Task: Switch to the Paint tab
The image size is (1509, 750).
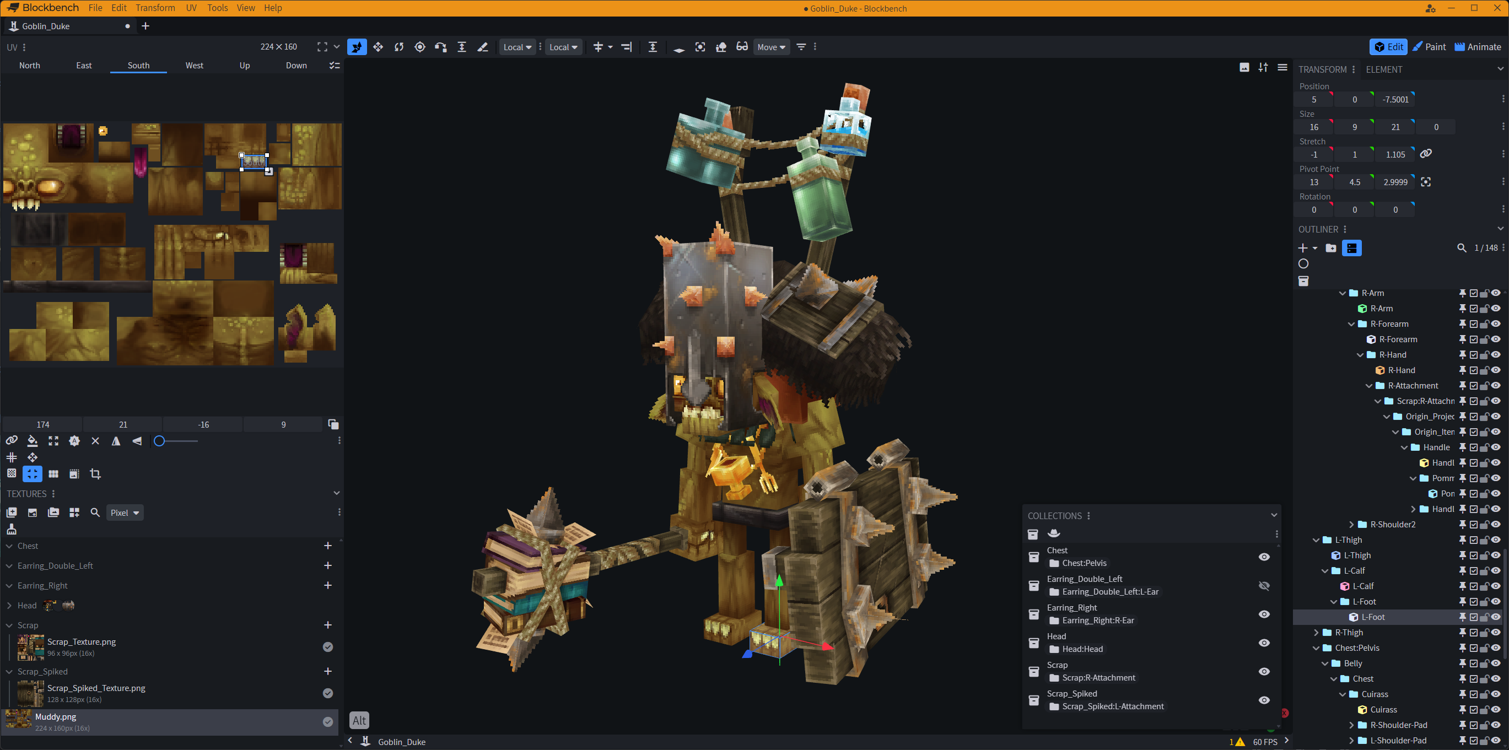Action: 1429,47
